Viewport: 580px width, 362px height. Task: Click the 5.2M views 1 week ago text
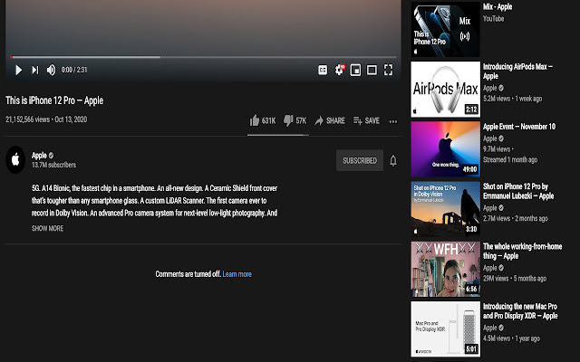(x=512, y=99)
